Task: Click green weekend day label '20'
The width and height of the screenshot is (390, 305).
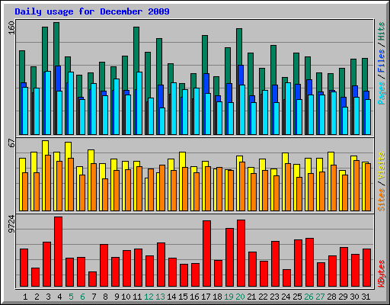Action: (x=240, y=297)
